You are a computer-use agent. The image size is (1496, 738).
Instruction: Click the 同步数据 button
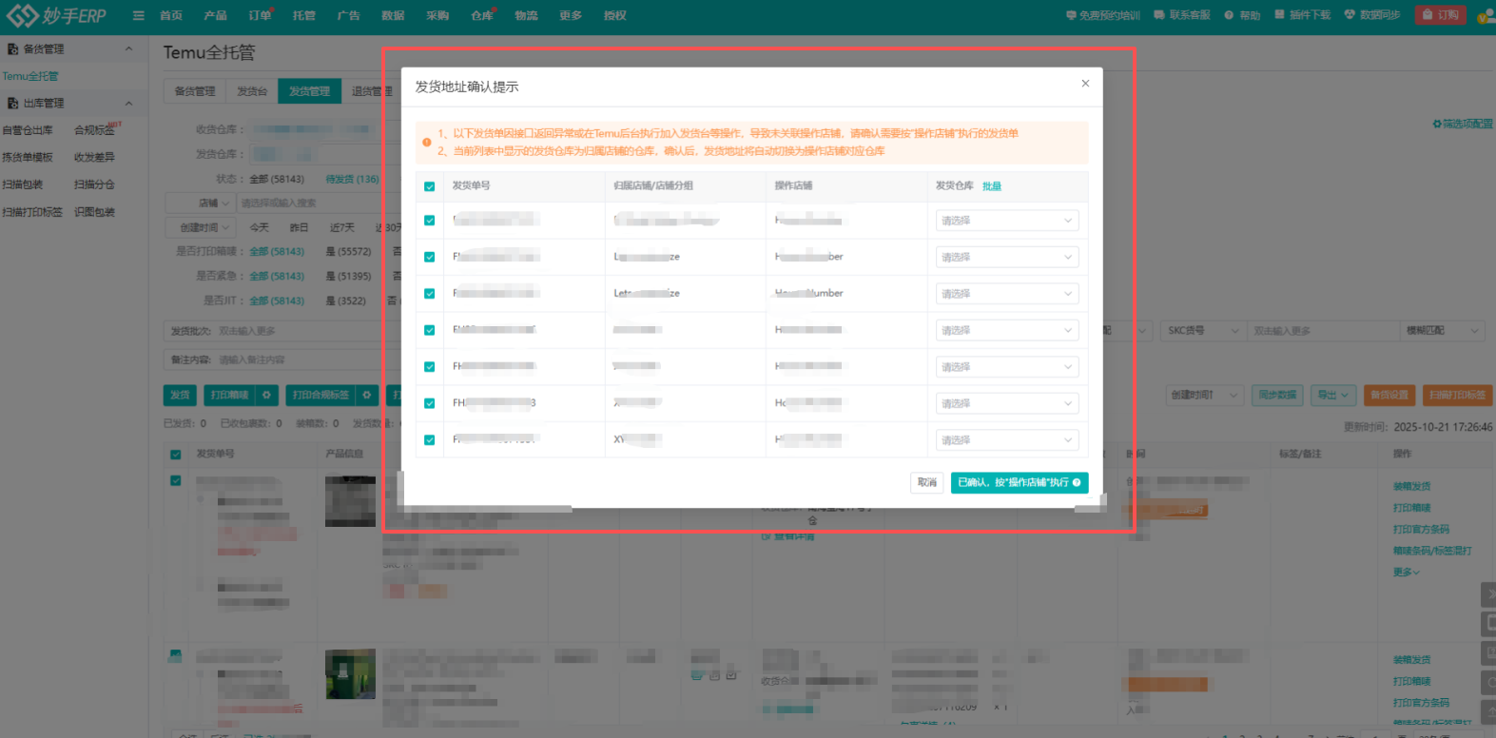[x=1278, y=395]
